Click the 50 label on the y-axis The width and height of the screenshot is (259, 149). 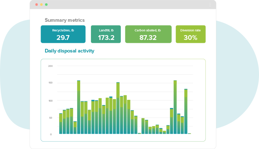pos(51,118)
